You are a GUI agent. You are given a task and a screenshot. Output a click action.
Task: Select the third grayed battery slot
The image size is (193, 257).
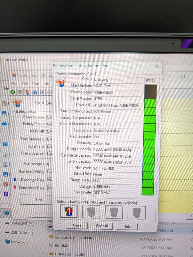tap(114, 212)
